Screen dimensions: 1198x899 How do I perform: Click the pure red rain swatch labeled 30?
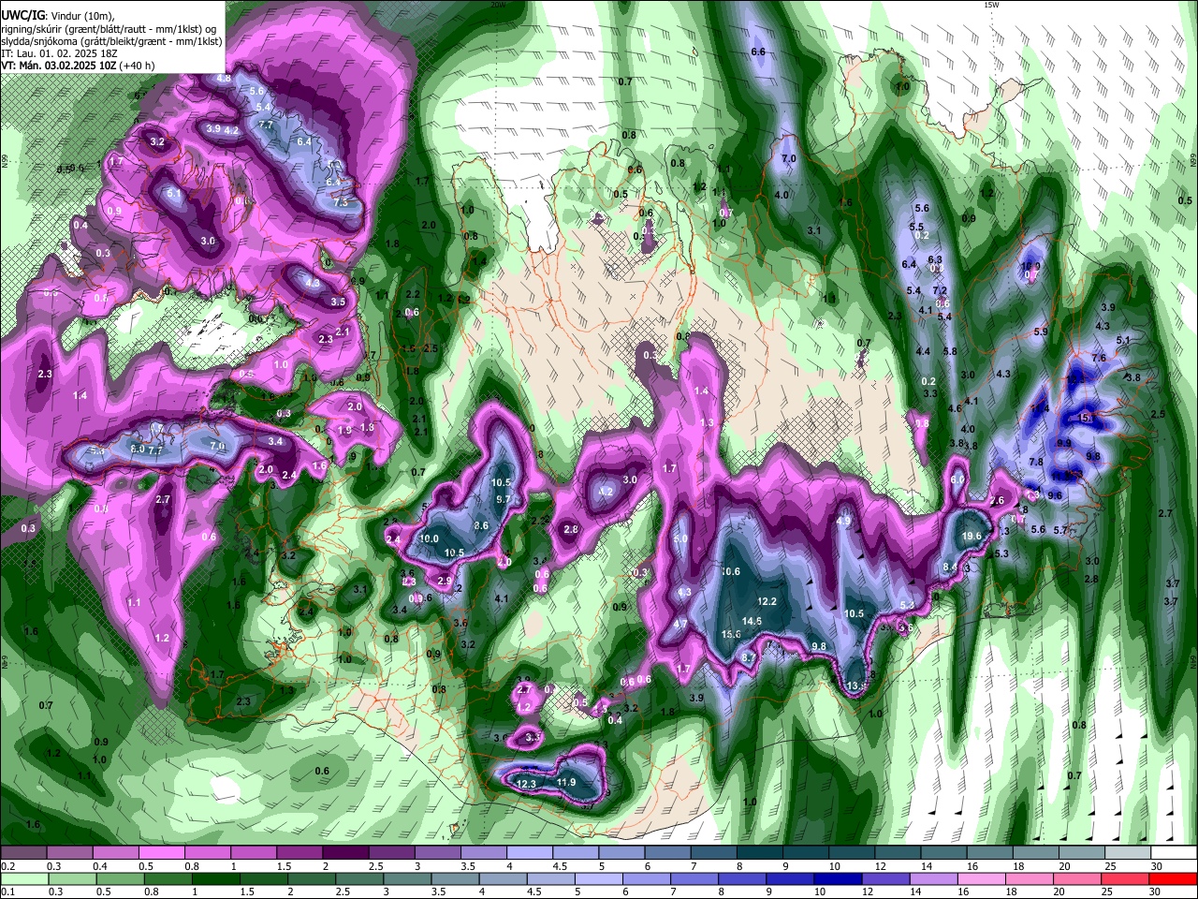[1174, 878]
